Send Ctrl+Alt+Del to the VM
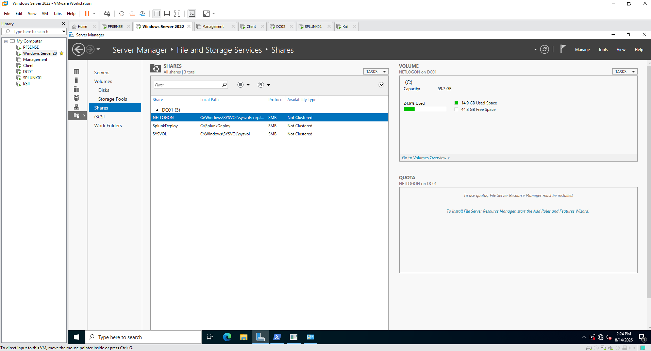Screen dimensions: 651x351 tap(107, 14)
